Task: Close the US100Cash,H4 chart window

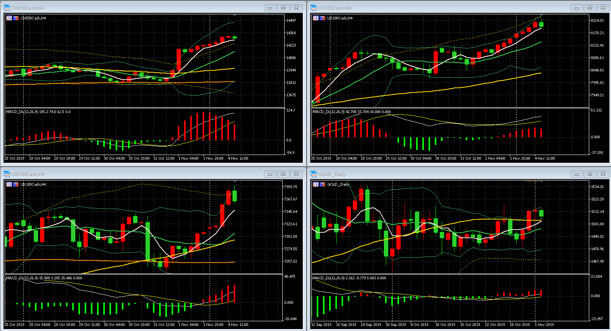Action: pyautogui.click(x=603, y=8)
